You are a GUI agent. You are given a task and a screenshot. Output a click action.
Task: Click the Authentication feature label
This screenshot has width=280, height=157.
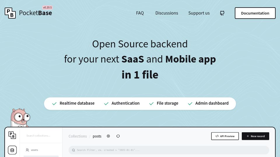click(x=125, y=103)
